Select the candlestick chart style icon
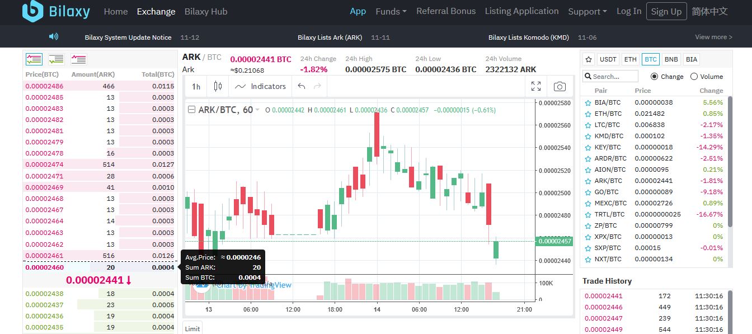The image size is (752, 334). click(x=218, y=86)
